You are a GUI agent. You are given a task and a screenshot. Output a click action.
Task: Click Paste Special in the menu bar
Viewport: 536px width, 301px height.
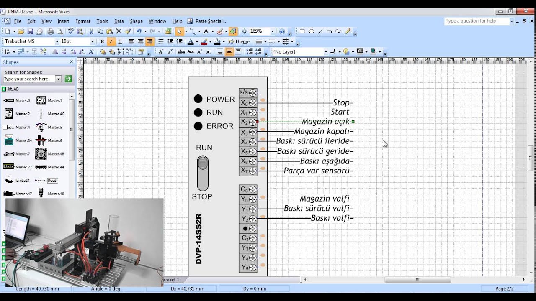point(206,21)
